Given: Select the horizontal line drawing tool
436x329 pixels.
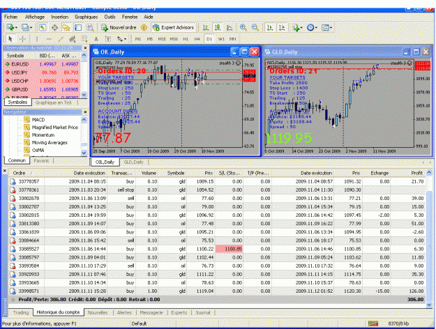Looking at the screenshot, I should tap(49, 39).
